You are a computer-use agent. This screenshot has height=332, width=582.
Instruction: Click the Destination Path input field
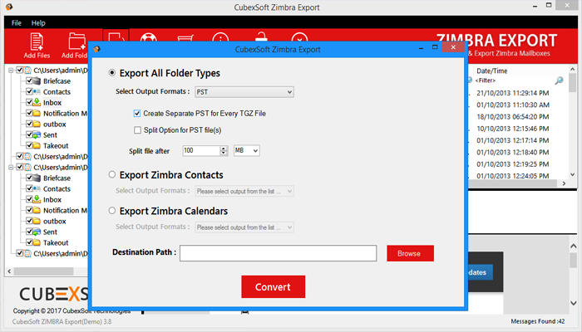pos(278,253)
